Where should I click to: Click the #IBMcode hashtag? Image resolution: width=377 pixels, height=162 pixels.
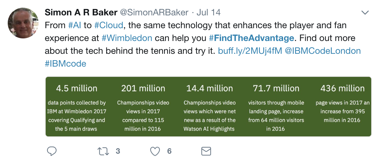pos(65,64)
